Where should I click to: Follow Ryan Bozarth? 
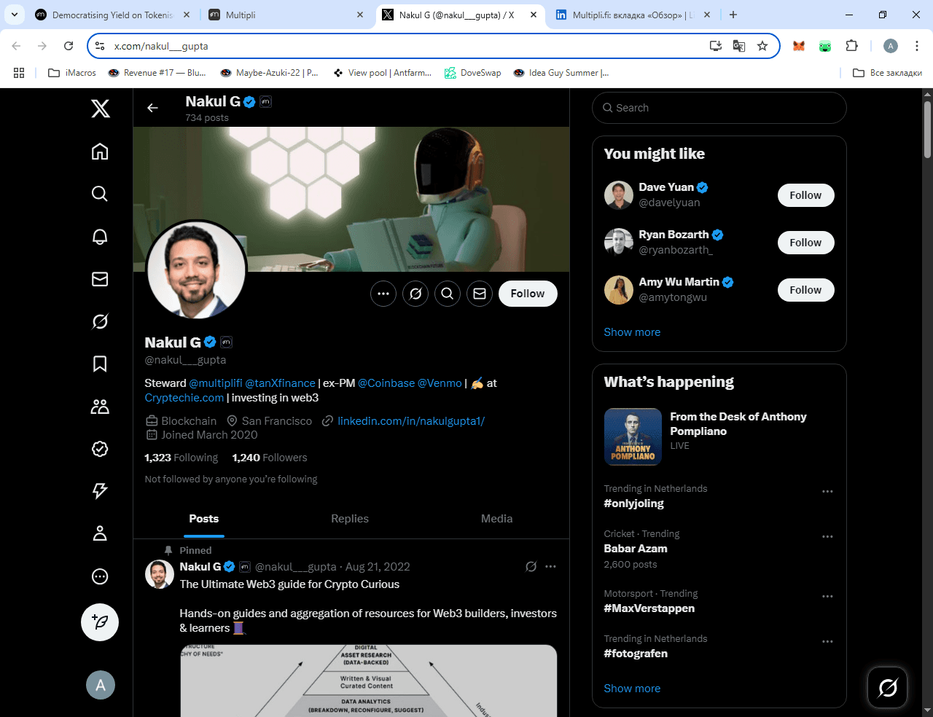pos(805,243)
